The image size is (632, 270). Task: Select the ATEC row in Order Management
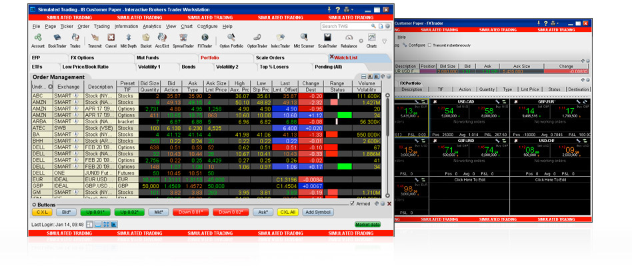click(x=206, y=128)
